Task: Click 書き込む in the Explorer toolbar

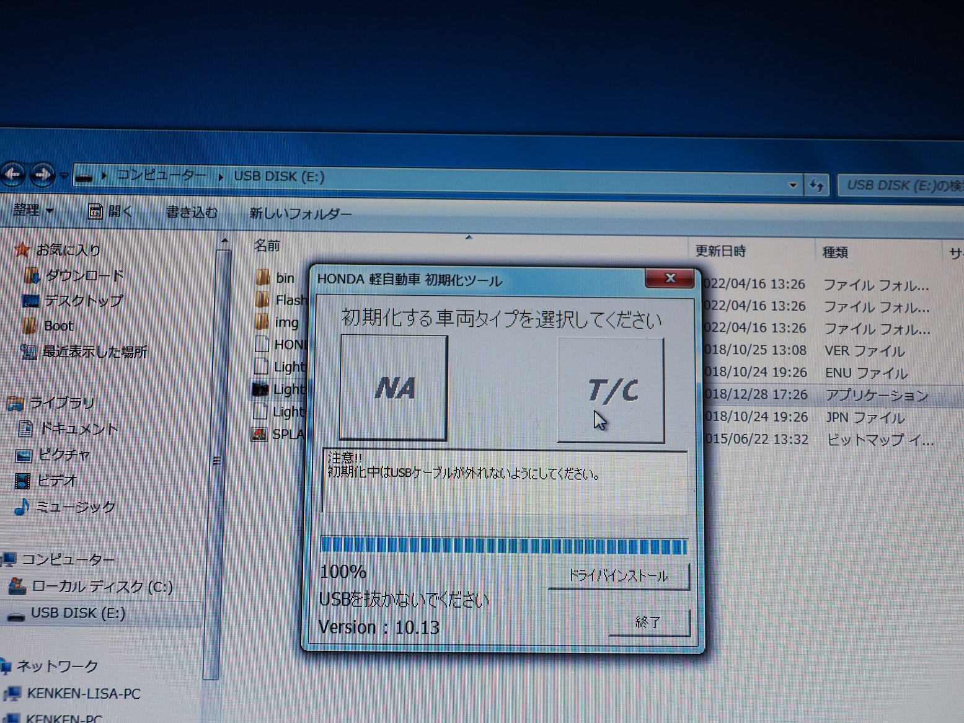Action: tap(192, 213)
